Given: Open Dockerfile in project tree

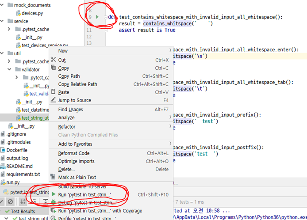Looking at the screenshot, I should coord(17,150).
